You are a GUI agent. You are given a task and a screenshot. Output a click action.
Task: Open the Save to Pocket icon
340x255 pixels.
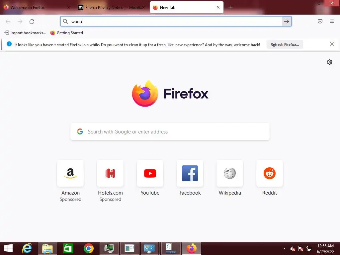point(320,21)
